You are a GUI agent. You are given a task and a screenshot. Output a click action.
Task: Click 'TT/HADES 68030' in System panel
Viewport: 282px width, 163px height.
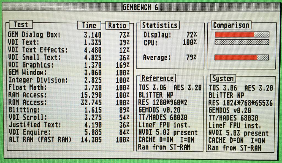click(x=233, y=118)
